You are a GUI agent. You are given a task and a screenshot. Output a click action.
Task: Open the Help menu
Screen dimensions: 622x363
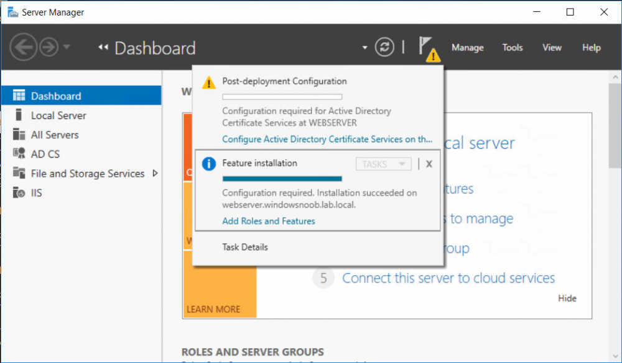point(592,48)
